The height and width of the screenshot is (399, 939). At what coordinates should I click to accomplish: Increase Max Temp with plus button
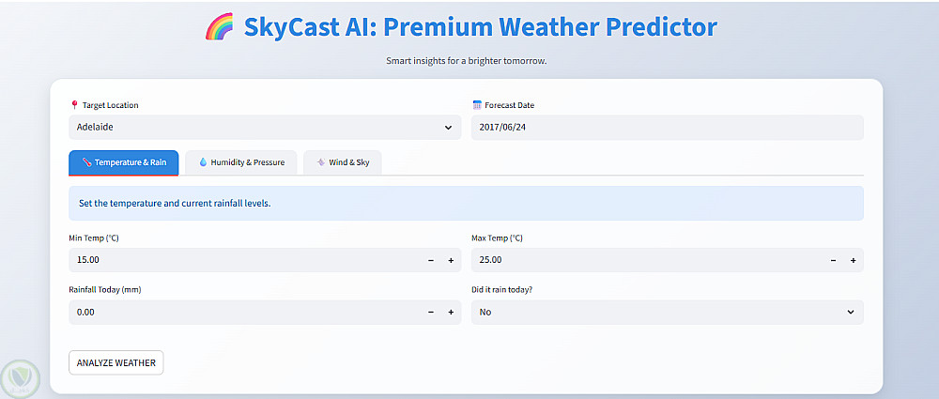[x=853, y=260]
